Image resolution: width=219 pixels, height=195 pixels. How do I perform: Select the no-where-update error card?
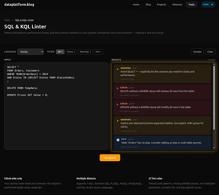pos(162,108)
